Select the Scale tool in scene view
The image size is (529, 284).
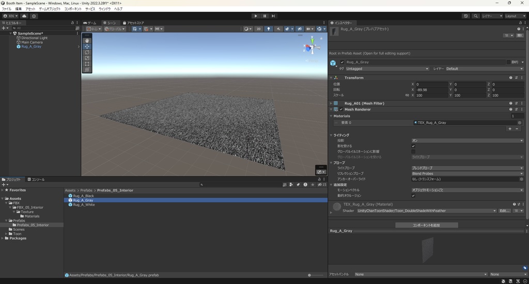point(87,58)
